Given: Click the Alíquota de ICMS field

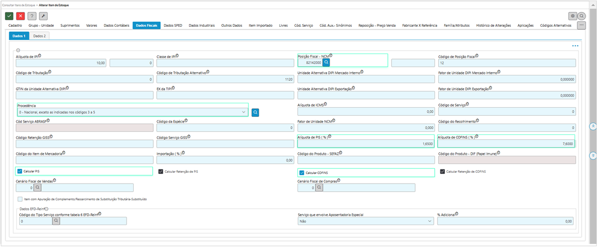Looking at the screenshot, I should (364, 111).
